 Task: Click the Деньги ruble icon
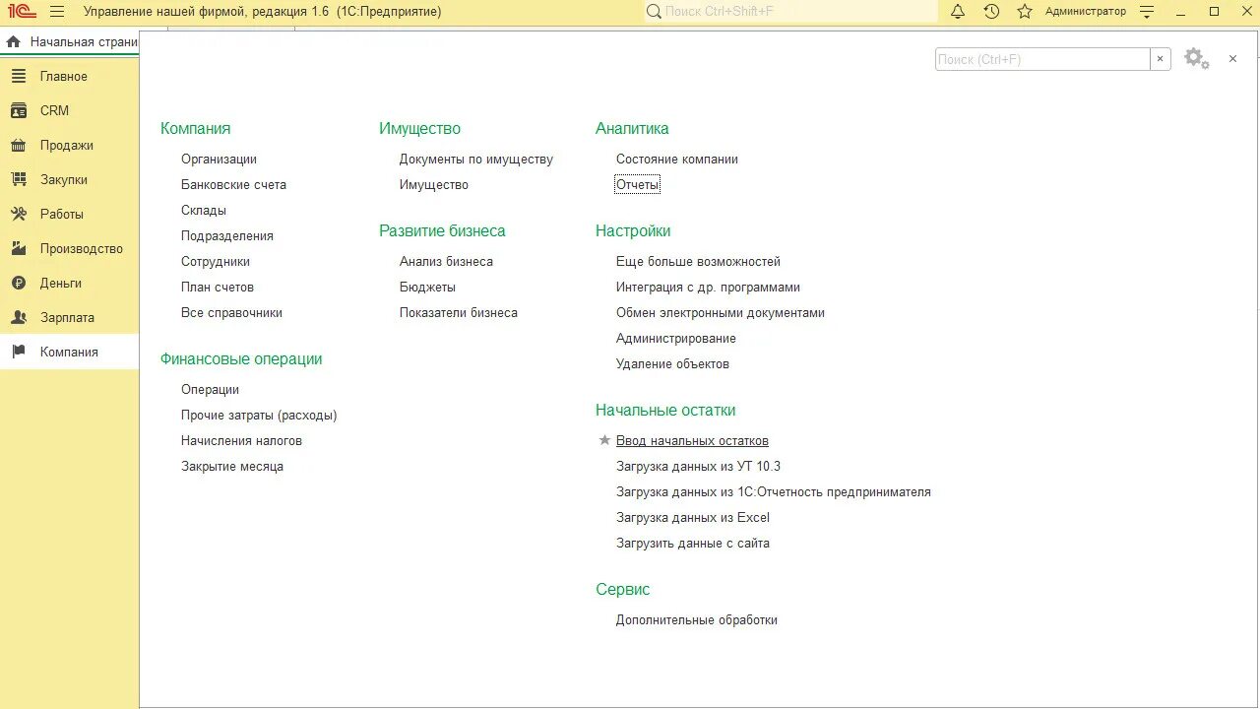pos(19,283)
